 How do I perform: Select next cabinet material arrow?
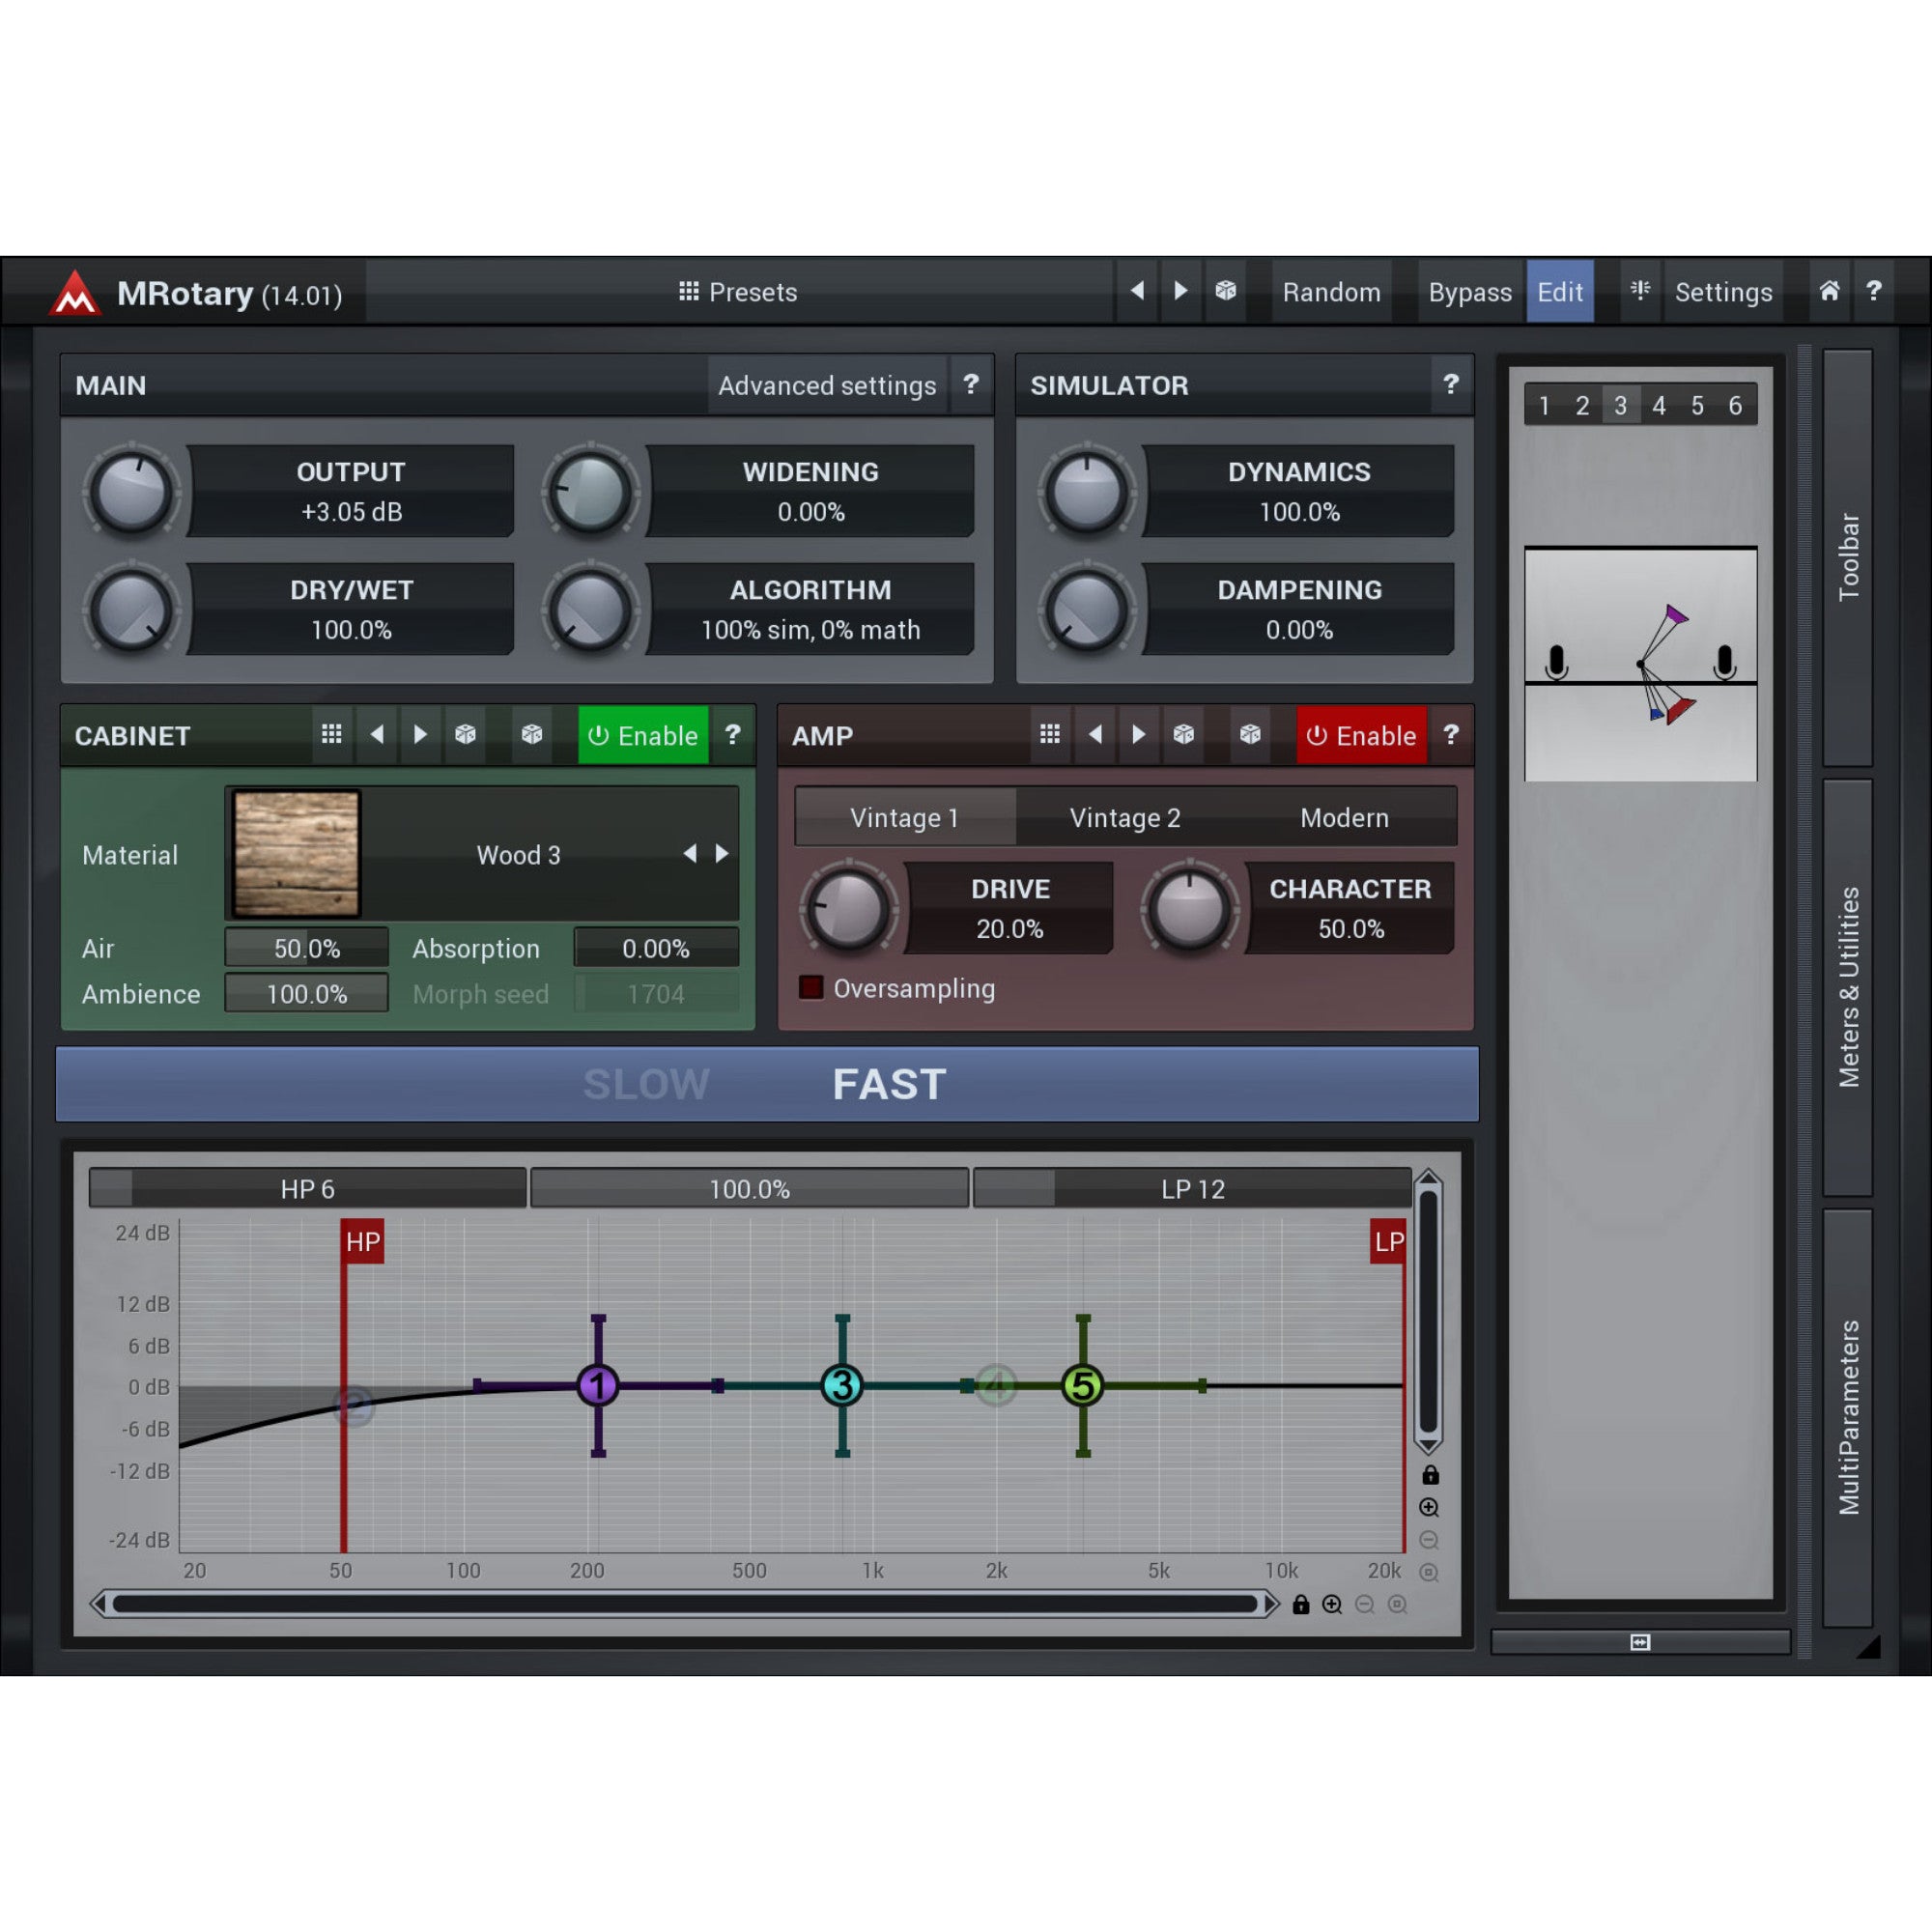click(722, 854)
